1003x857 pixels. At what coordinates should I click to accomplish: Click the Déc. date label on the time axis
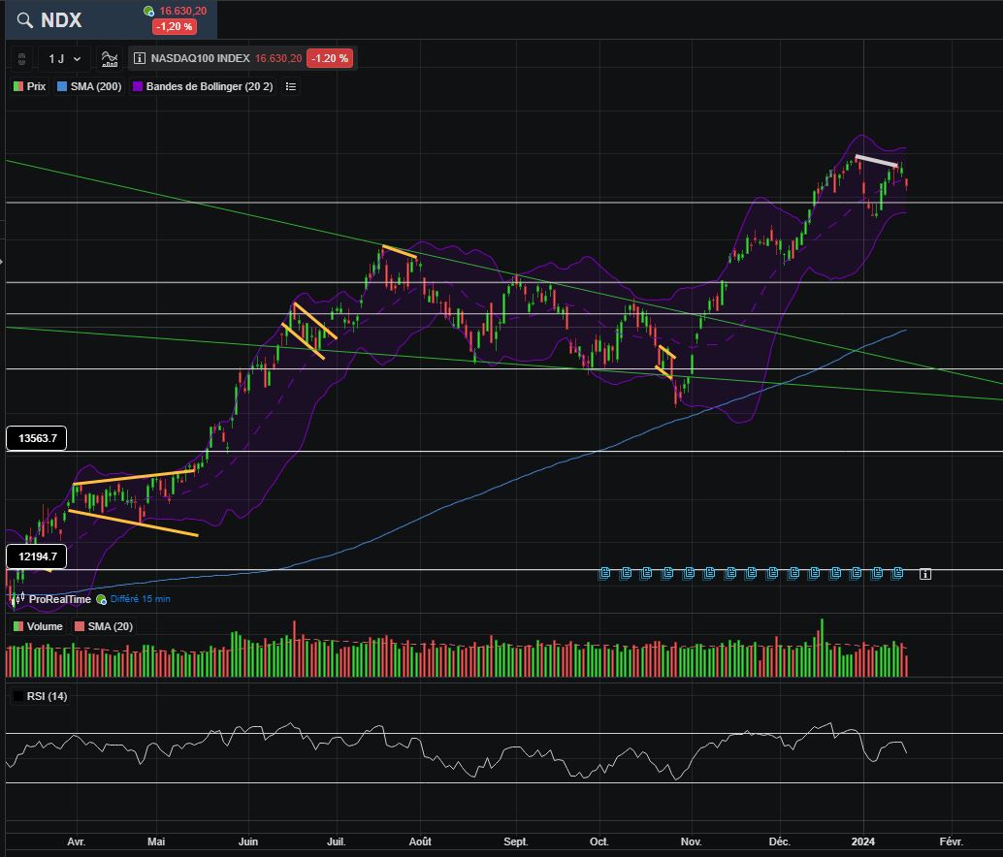779,841
